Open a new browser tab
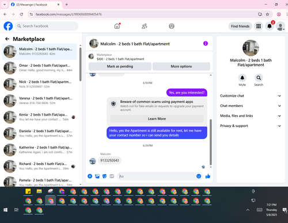Viewport: 288px width, 223px height. point(66,5)
